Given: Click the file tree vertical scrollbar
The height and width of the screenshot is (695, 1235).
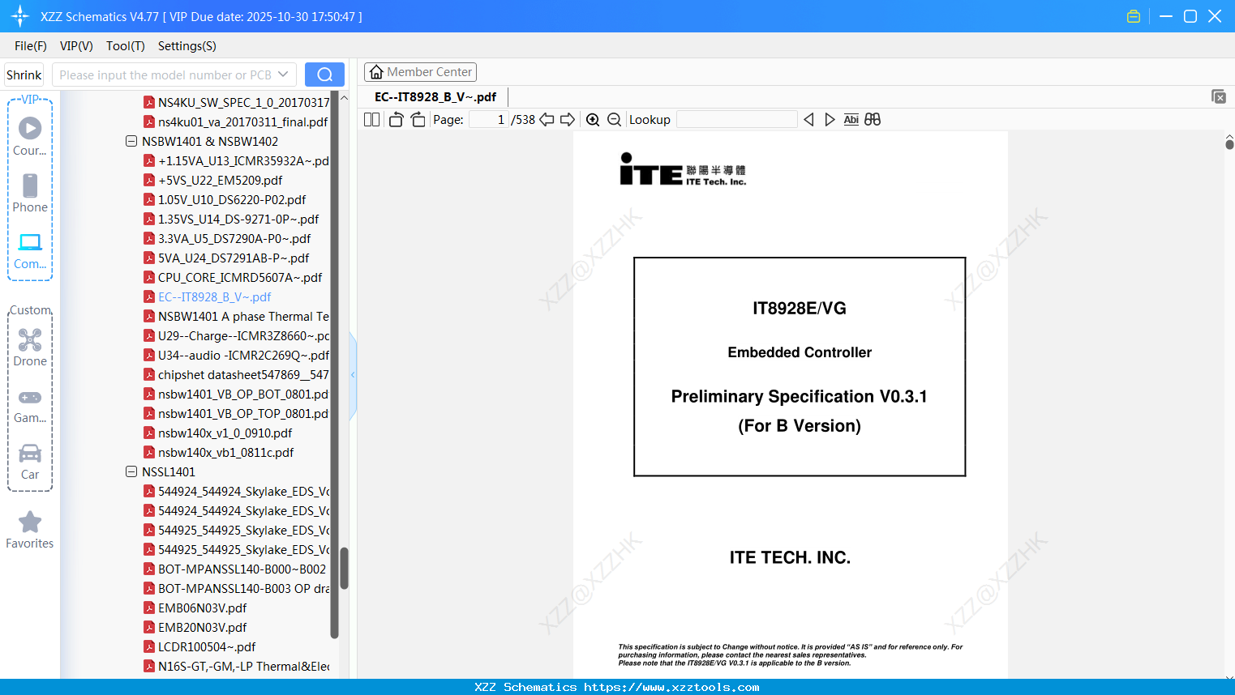Looking at the screenshot, I should pyautogui.click(x=344, y=569).
